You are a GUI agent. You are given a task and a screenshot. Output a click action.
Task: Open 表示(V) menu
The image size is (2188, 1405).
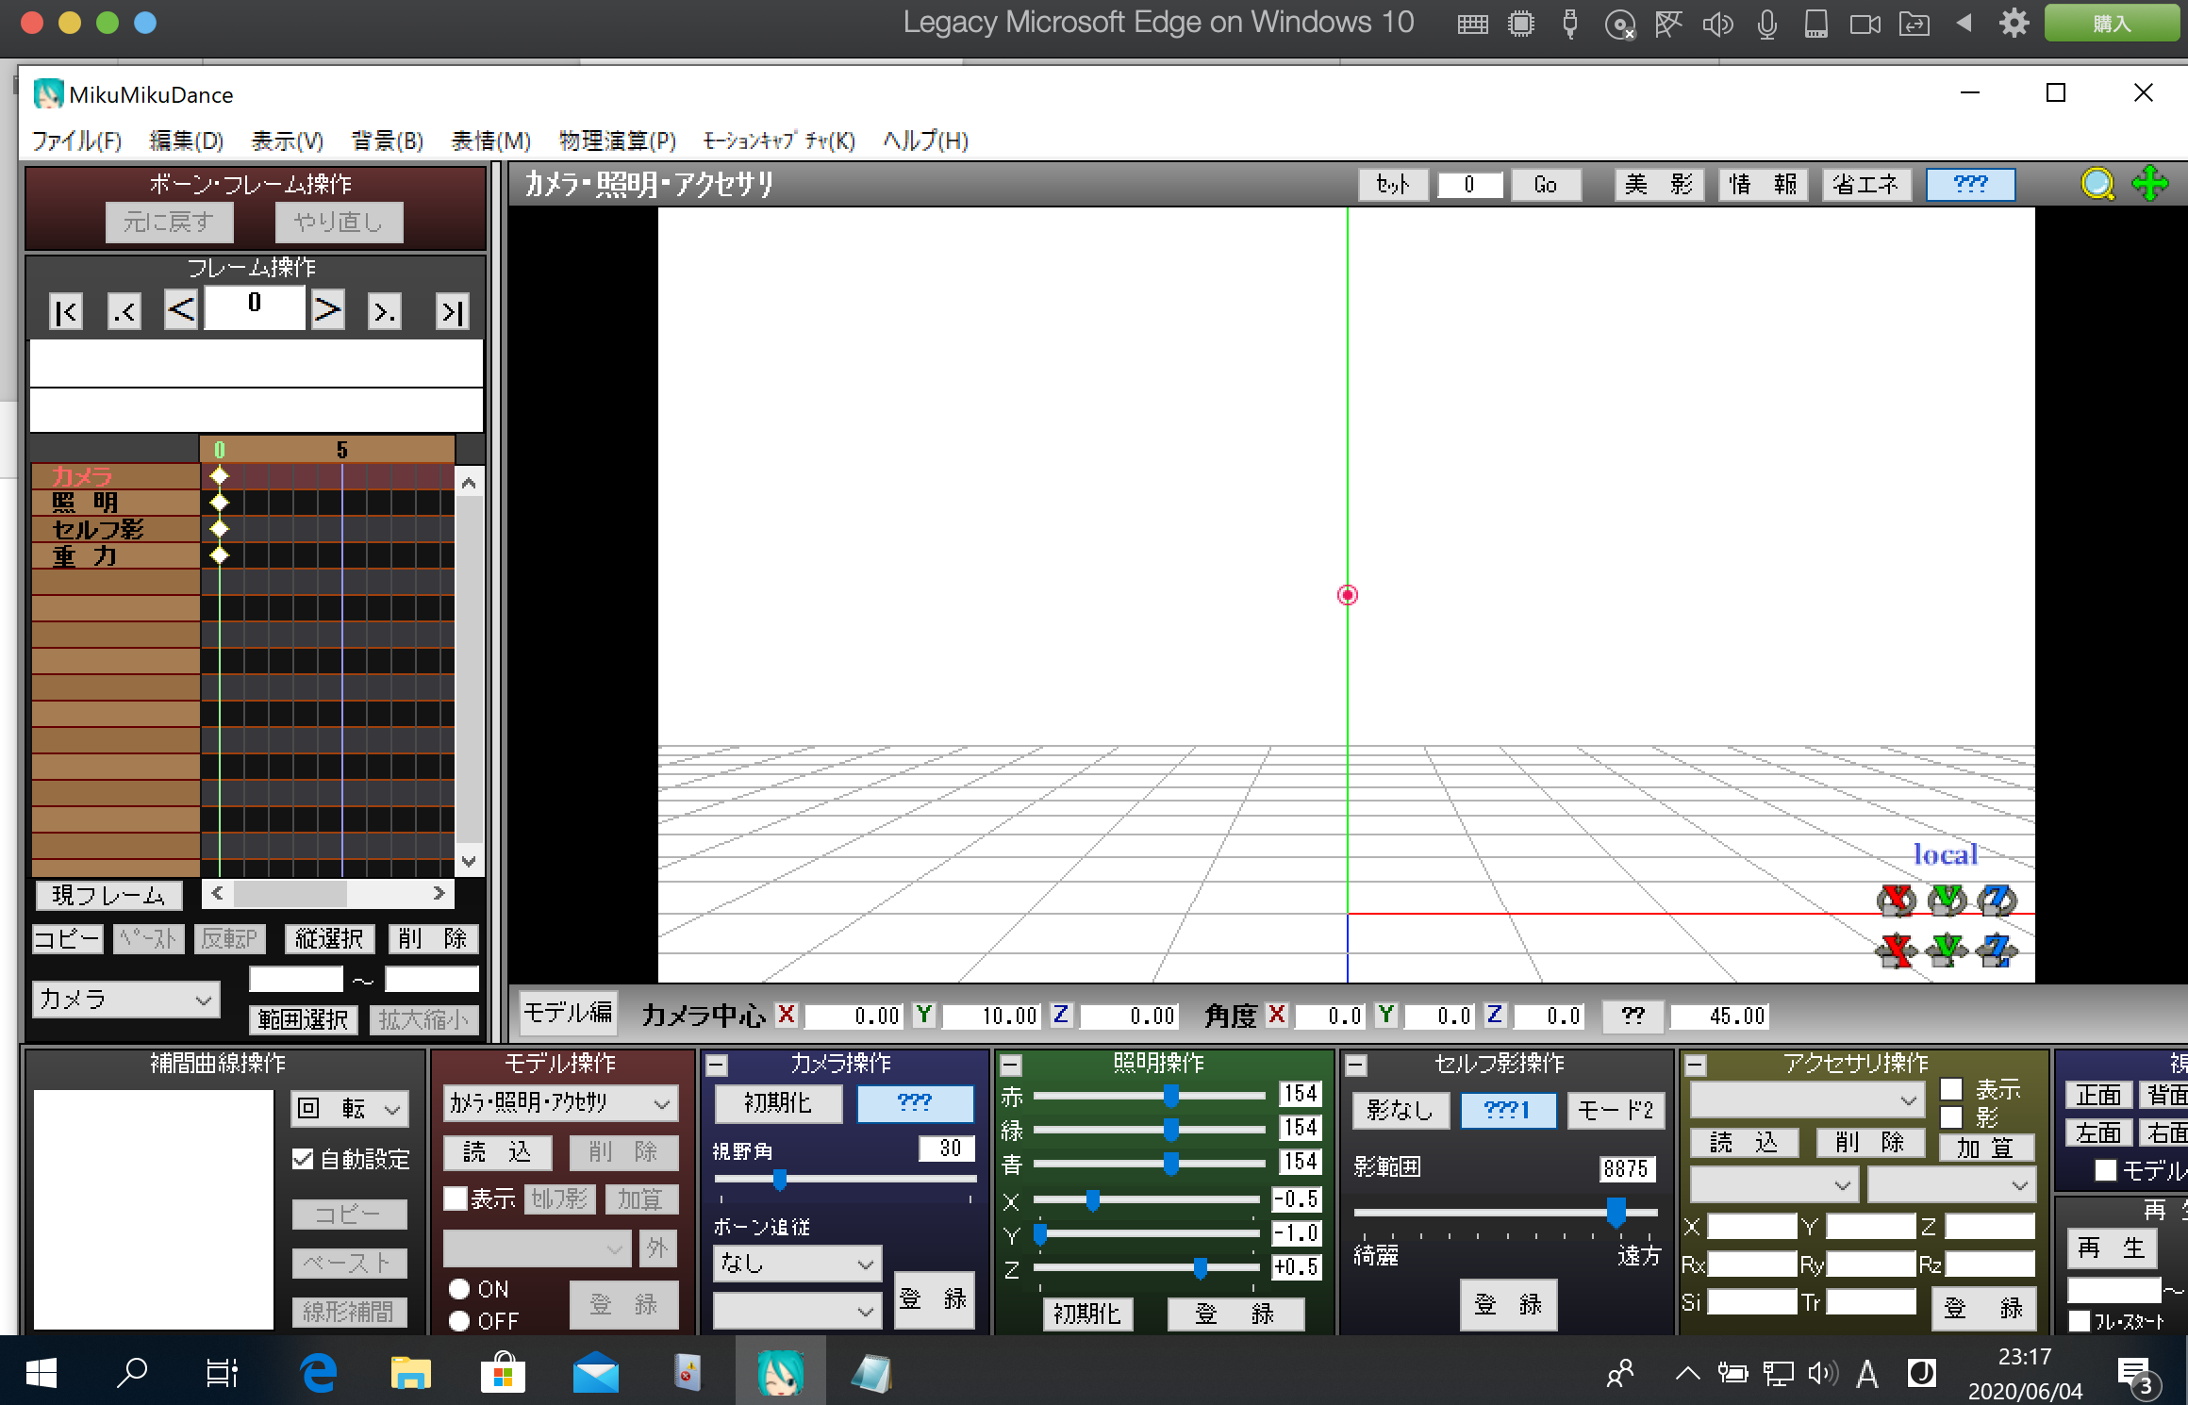pos(288,140)
